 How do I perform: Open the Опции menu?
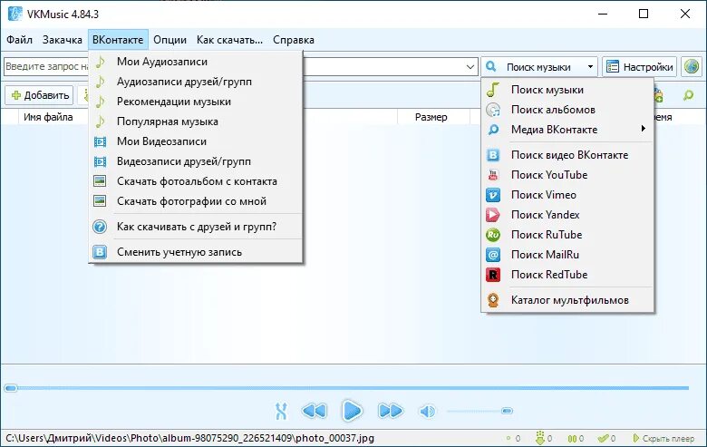(170, 40)
